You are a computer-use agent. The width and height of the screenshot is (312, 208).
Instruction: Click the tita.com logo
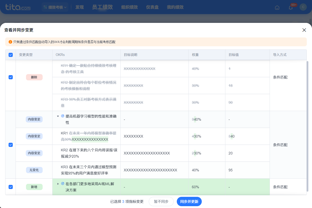(18, 7)
